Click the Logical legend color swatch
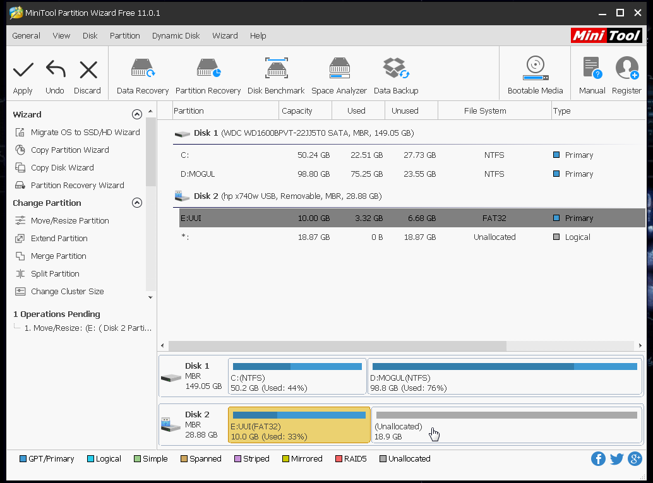The width and height of the screenshot is (653, 483). (x=90, y=459)
